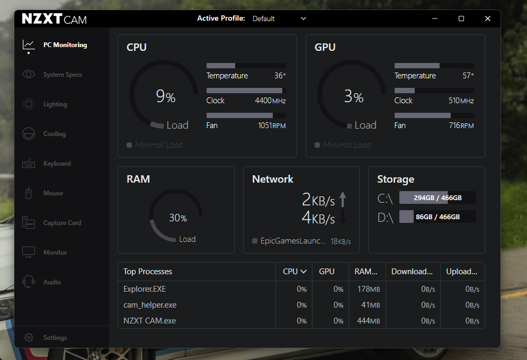Select Keyboard in the sidebar

57,164
